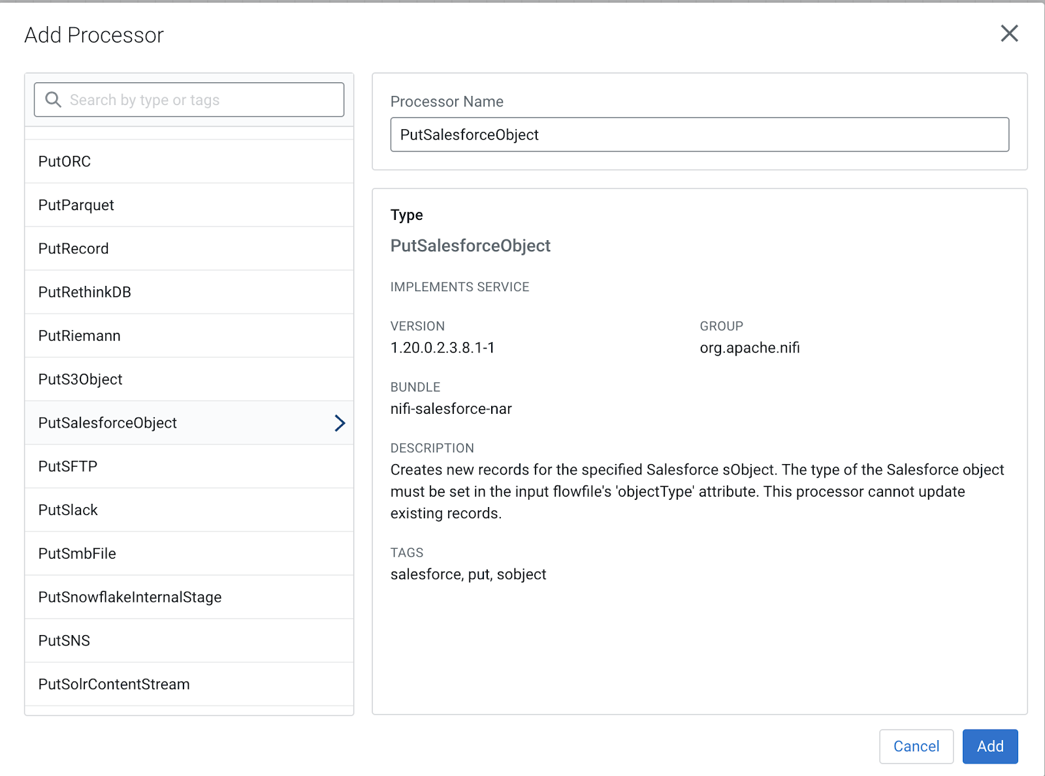Choose PutS3Object processor
The image size is (1045, 776).
click(x=189, y=379)
